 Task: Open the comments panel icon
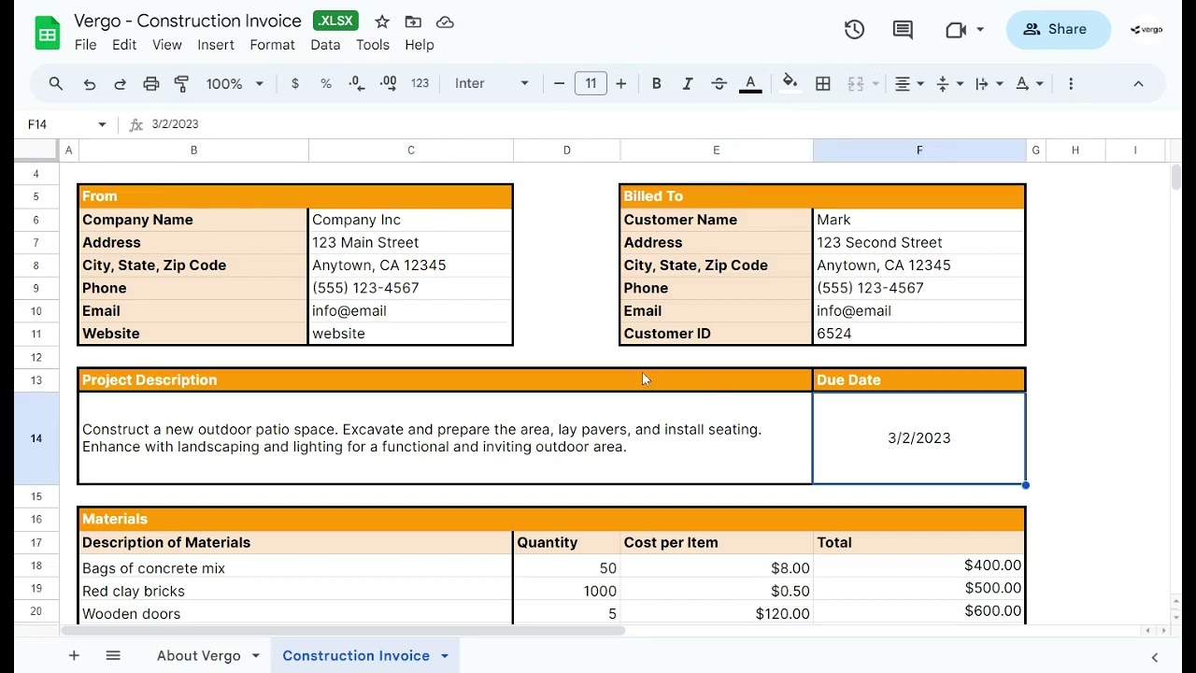click(x=903, y=30)
